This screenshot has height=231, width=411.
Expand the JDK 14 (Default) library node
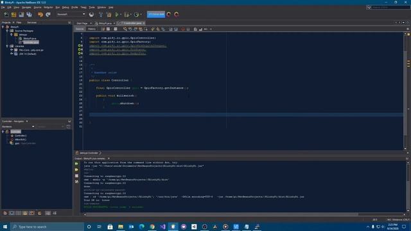tap(12, 54)
